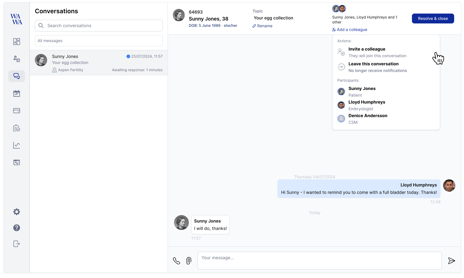This screenshot has width=464, height=278.
Task: Focus the Your message text box
Action: pos(319,261)
